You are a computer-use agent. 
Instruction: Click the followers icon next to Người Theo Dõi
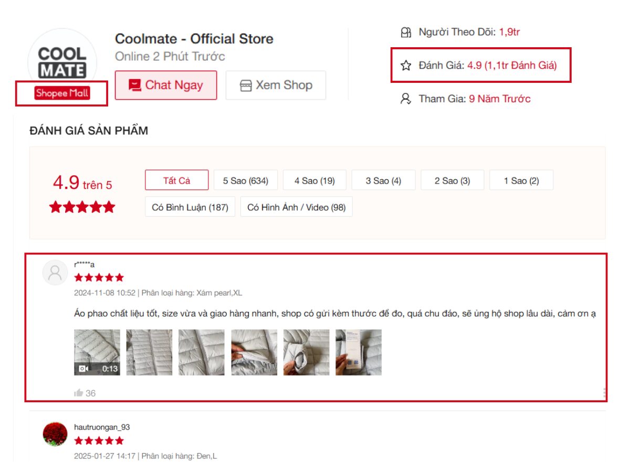click(x=405, y=32)
